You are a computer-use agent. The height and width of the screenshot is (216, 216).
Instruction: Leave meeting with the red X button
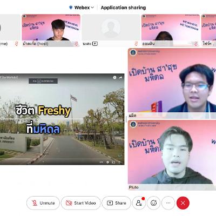(x=183, y=203)
